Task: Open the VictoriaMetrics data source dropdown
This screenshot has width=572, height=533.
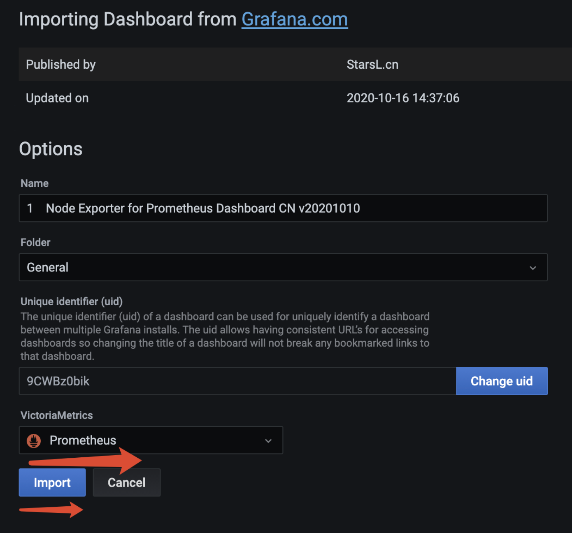Action: (x=151, y=440)
